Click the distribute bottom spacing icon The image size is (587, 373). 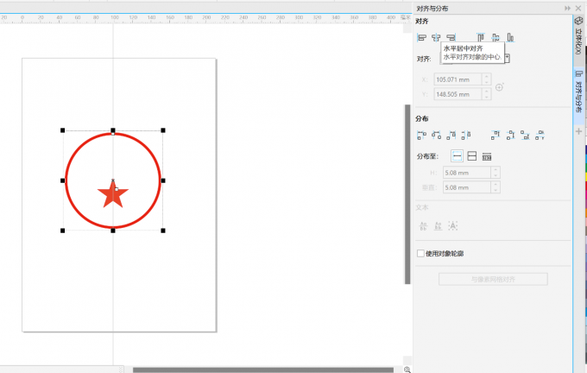coord(540,135)
